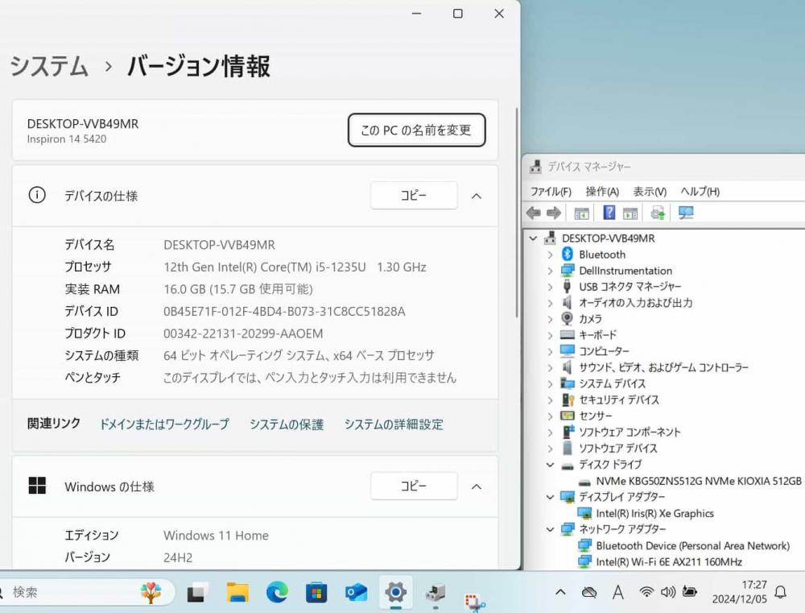Show hidden tray icons chevron
Image resolution: width=805 pixels, height=613 pixels.
(560, 592)
